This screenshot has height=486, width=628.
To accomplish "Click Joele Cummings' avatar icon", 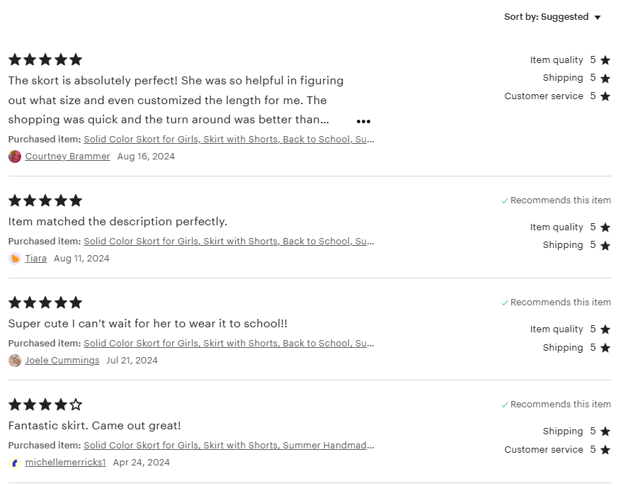I will [15, 361].
